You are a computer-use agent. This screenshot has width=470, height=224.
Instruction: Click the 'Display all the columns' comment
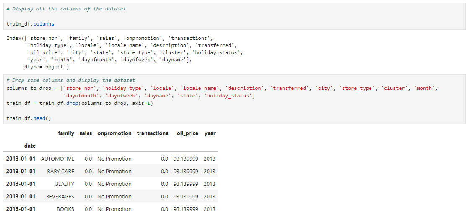click(x=66, y=9)
